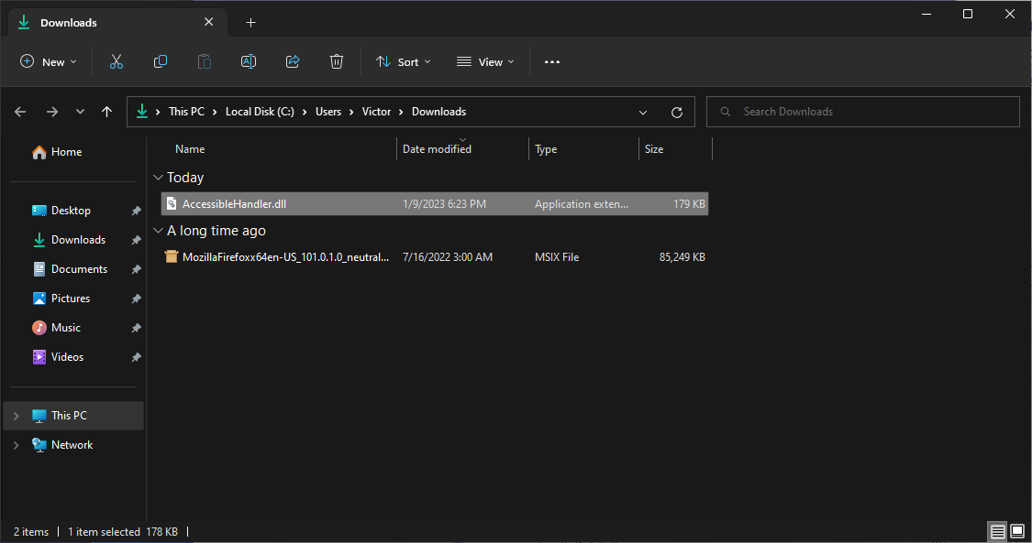Click the pin icon beside Downloads

pos(137,240)
